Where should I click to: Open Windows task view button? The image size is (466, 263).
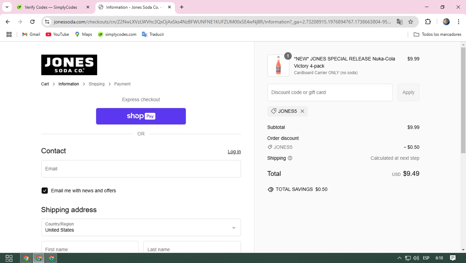coord(9,258)
